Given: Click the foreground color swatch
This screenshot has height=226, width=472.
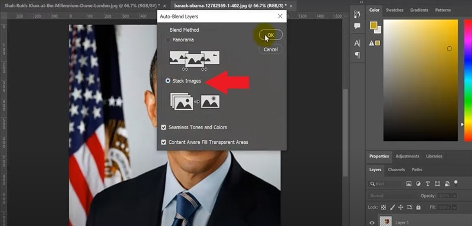Looking at the screenshot, I should click(x=373, y=25).
